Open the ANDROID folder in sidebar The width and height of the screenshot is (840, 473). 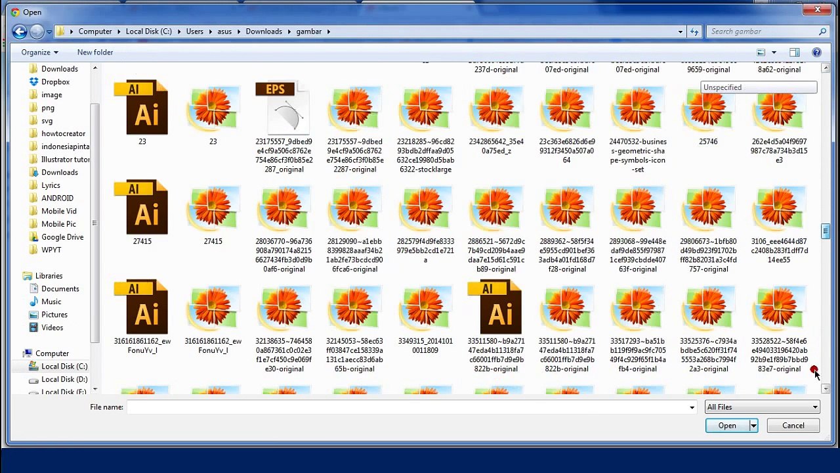click(x=57, y=198)
